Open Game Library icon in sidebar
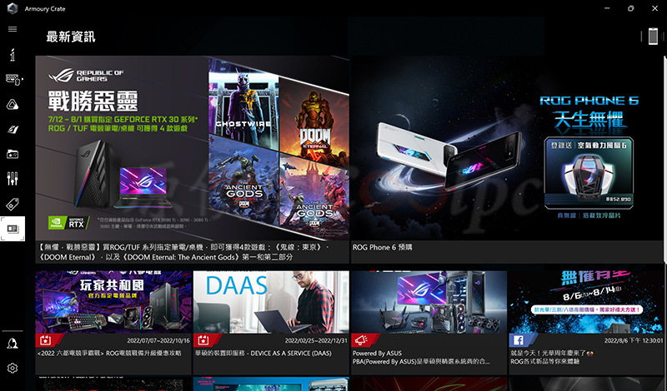Screen dimensions: 667x391 [13, 154]
